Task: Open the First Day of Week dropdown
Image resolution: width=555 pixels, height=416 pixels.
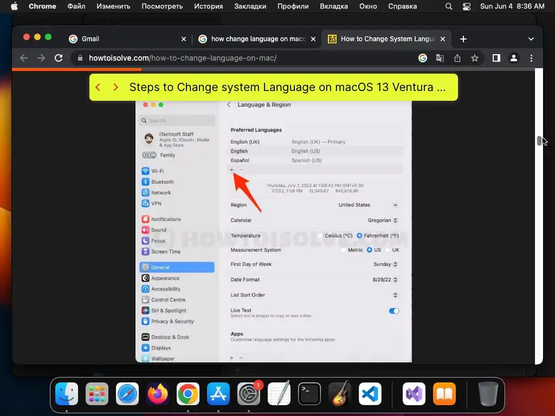Action: coord(385,264)
